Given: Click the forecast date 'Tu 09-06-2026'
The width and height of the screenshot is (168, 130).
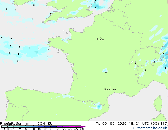Looking at the screenshot, I should click(111, 124).
